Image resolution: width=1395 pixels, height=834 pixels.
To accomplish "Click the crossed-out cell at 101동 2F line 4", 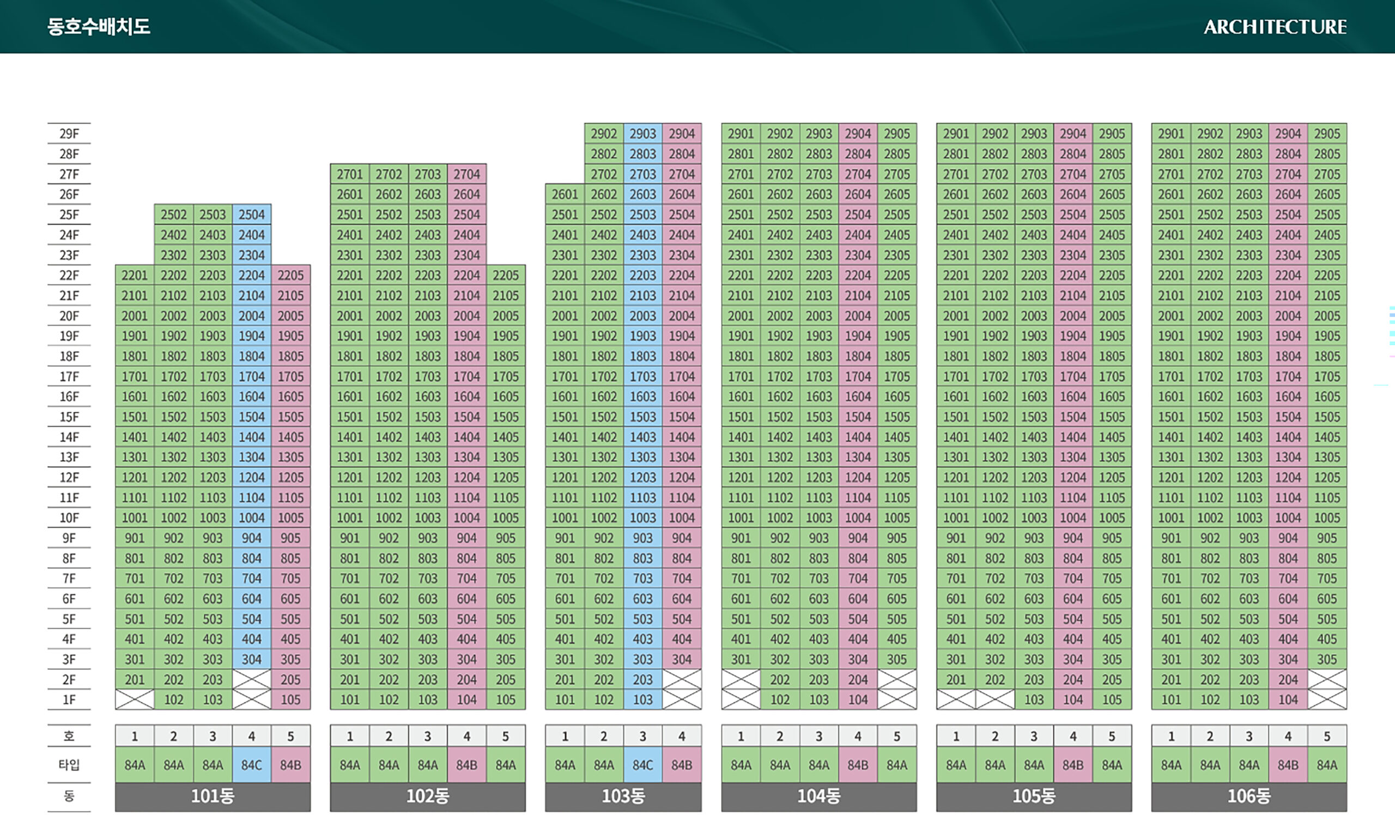I will point(251,679).
